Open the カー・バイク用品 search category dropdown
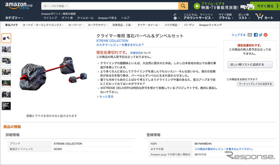This screenshot has height=165, width=280. click(x=55, y=6)
